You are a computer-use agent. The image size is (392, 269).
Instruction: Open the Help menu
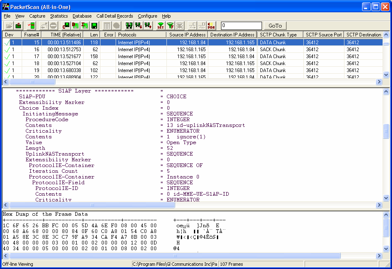click(166, 16)
